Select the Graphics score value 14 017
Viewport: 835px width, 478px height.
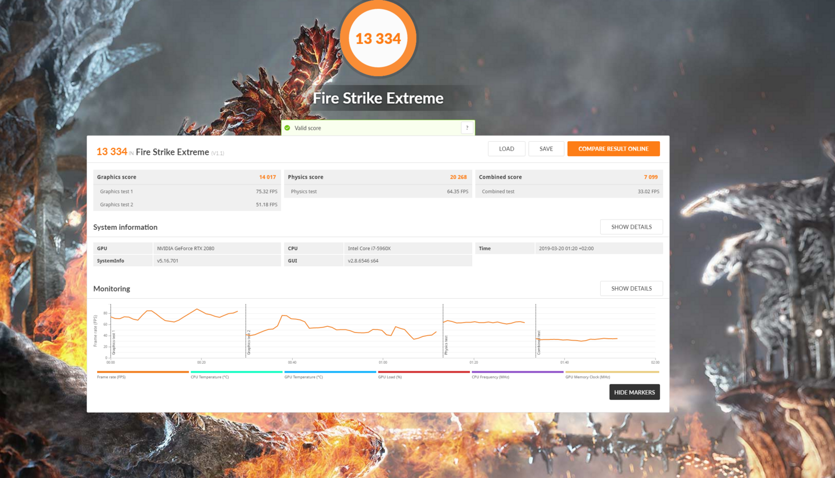pyautogui.click(x=267, y=177)
